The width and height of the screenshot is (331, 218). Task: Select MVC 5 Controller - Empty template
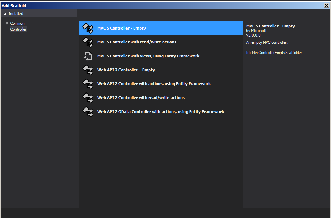[x=122, y=28]
